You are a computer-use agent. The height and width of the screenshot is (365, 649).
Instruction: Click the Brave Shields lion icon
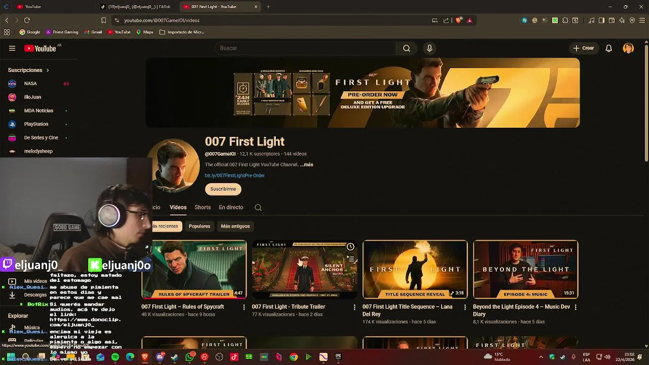pos(459,20)
